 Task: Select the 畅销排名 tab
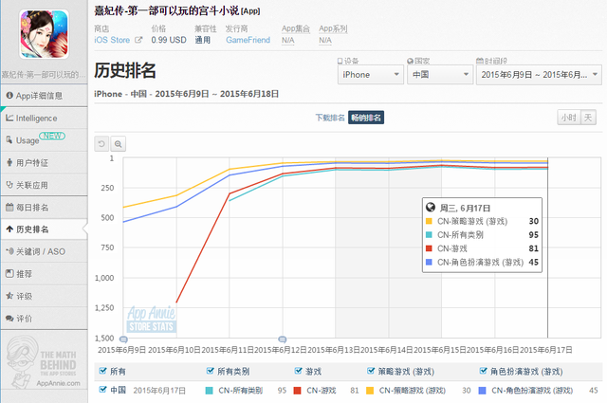[366, 118]
